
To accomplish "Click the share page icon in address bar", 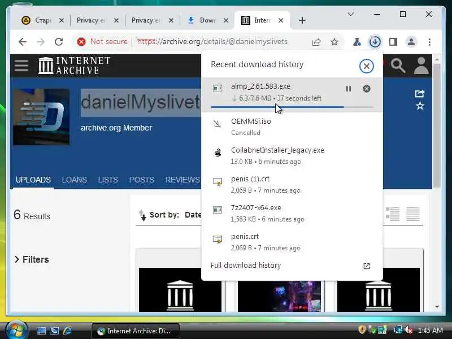I will [316, 42].
